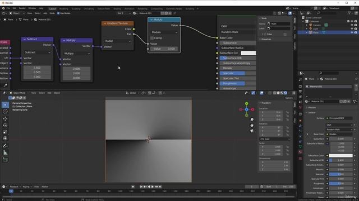Screen dimensions: 359x201
Task: Toggle Collection exclude checkbox in outliner
Action: click(x=348, y=21)
